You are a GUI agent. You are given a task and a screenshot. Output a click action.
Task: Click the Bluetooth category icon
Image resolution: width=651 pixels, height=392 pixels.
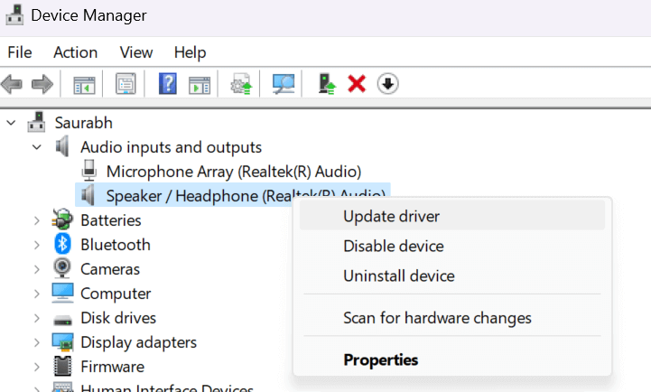tap(62, 244)
